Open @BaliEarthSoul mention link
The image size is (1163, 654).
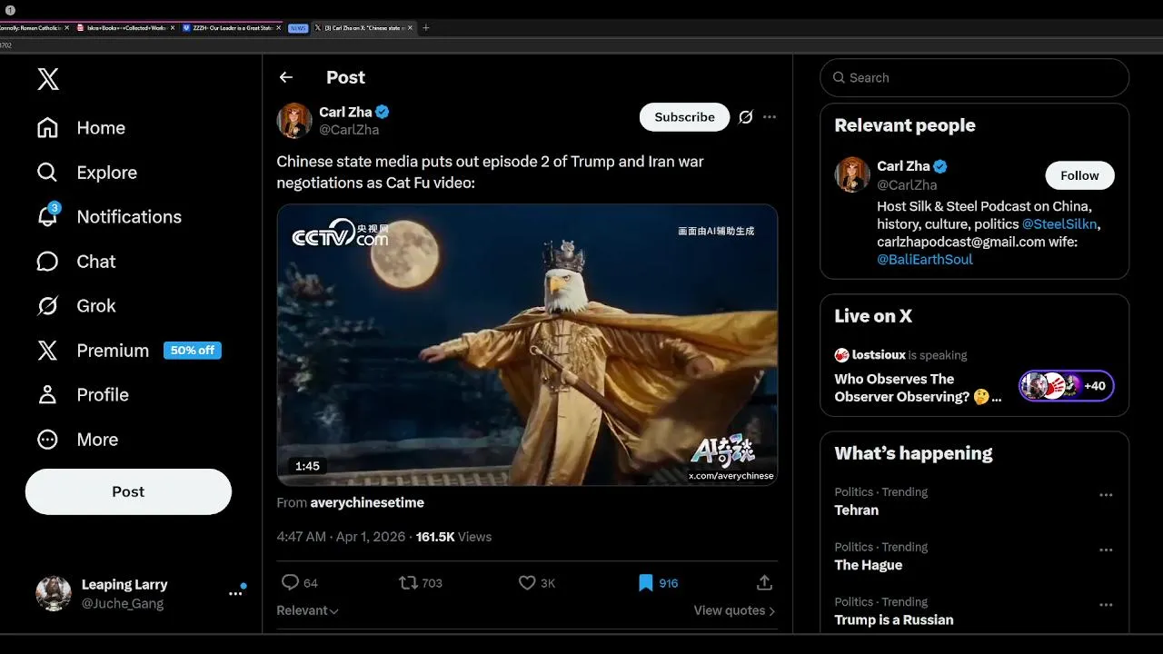click(x=925, y=259)
